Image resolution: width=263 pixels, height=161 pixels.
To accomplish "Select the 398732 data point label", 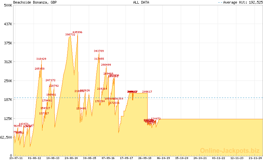I will [70, 34].
